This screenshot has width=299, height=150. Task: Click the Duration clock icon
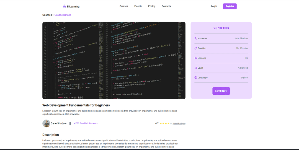point(196,48)
